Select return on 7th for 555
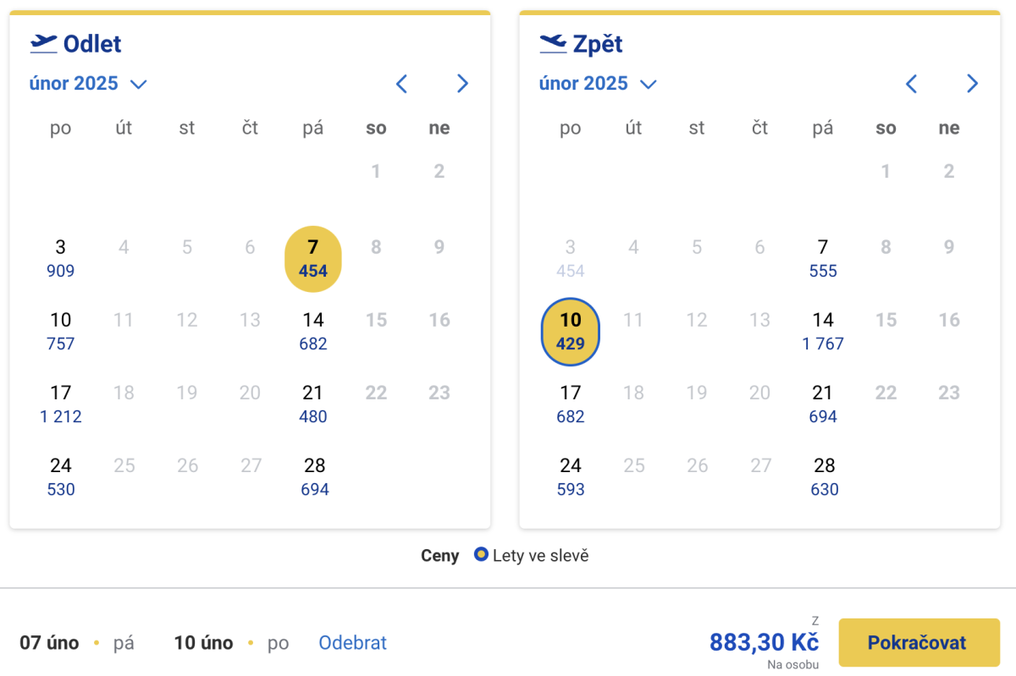Image resolution: width=1016 pixels, height=676 pixels. (823, 259)
